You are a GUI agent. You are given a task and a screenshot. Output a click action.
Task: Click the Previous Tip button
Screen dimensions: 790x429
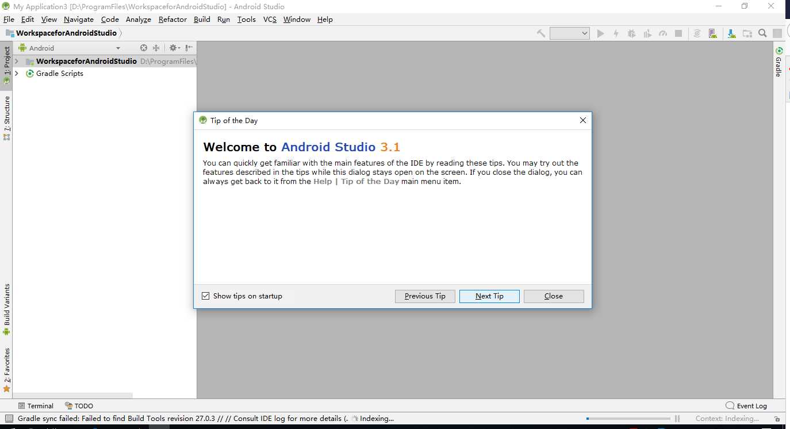[425, 296]
